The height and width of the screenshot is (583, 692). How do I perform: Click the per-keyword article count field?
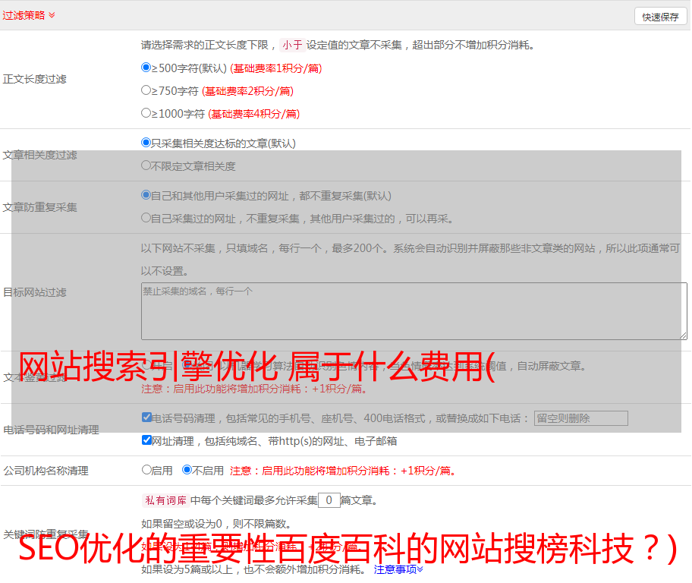[329, 500]
